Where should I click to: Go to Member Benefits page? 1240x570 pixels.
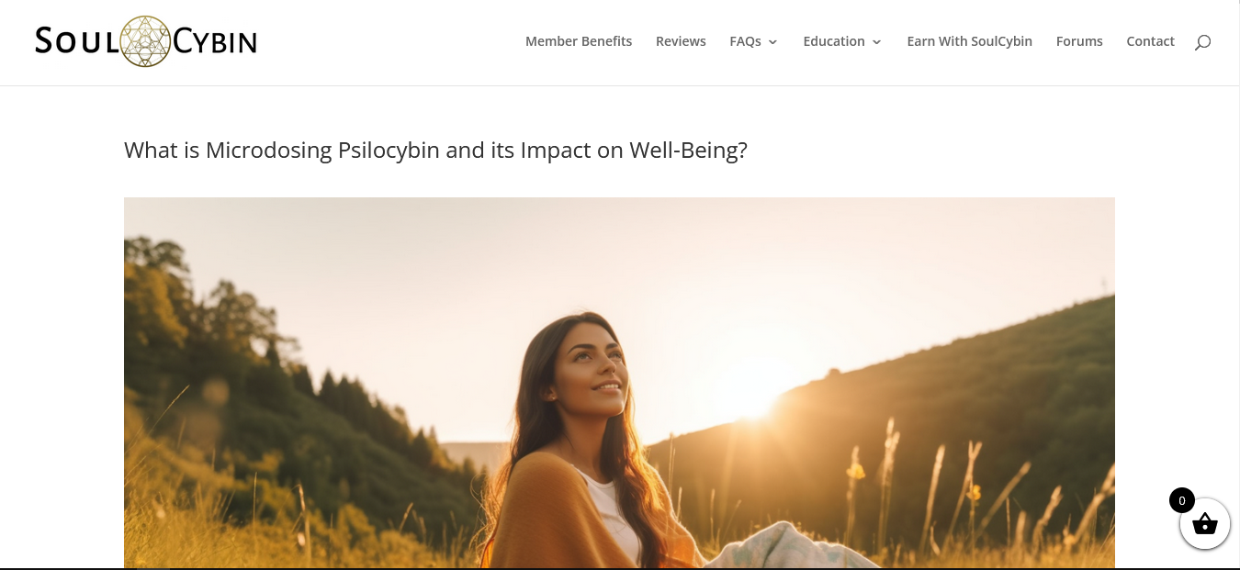[x=579, y=41]
